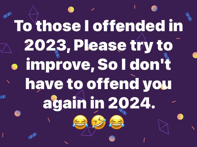Viewport: 197px width, 147px height.
Task: Select the peach circle near the top-right
Action: point(154,8)
